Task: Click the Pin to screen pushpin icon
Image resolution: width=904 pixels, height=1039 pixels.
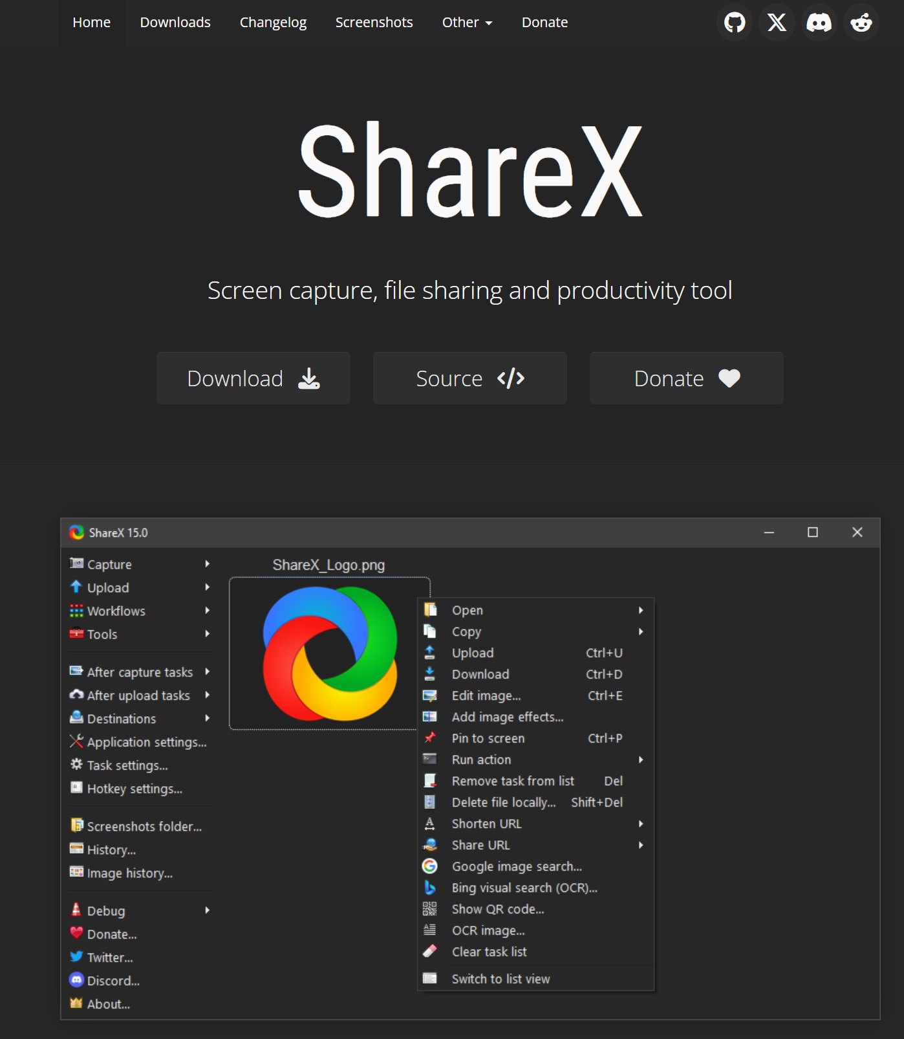Action: [429, 738]
